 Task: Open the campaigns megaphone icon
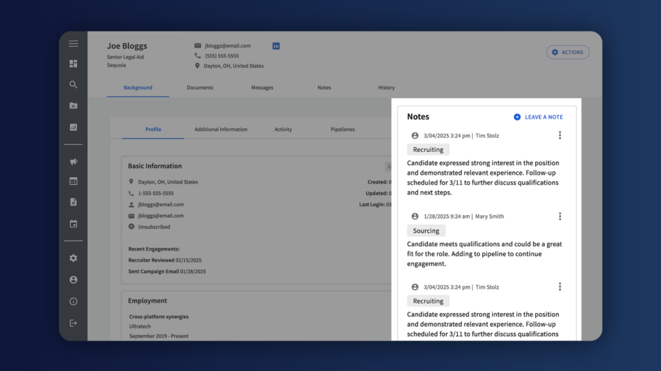73,162
